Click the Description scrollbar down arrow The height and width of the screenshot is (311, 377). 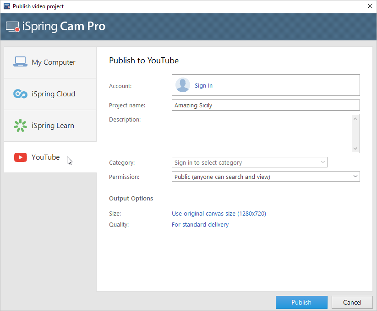click(355, 149)
